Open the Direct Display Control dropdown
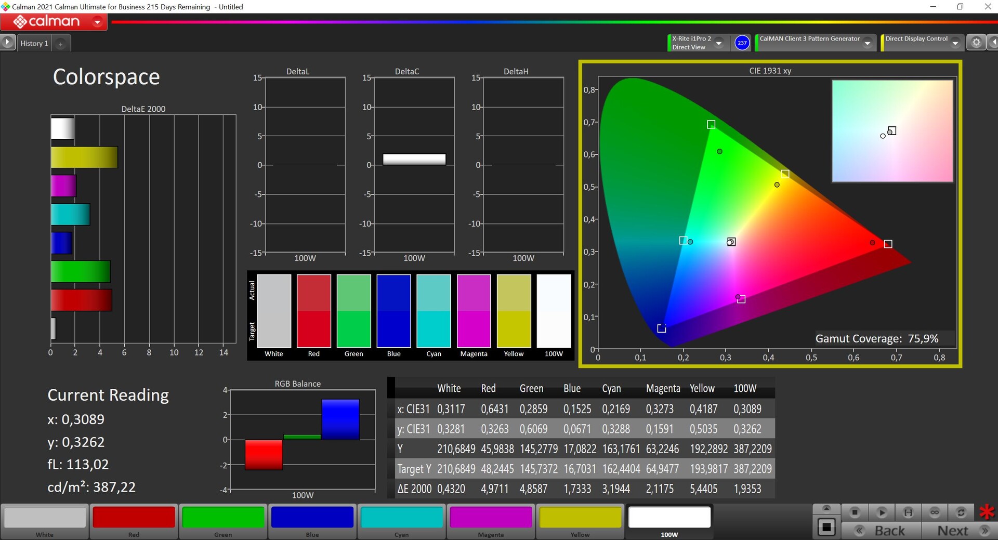This screenshot has width=998, height=540. (955, 43)
